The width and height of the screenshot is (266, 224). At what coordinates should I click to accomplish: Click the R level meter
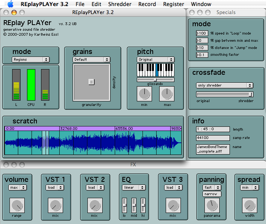pos(45,85)
